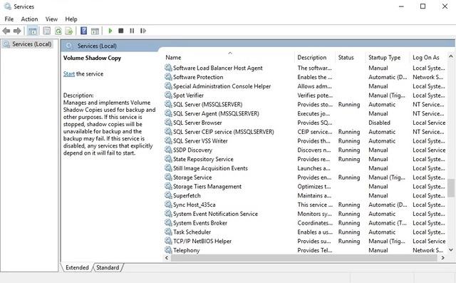456x283 pixels.
Task: Sort by the Startup Type column header
Action: [388, 58]
